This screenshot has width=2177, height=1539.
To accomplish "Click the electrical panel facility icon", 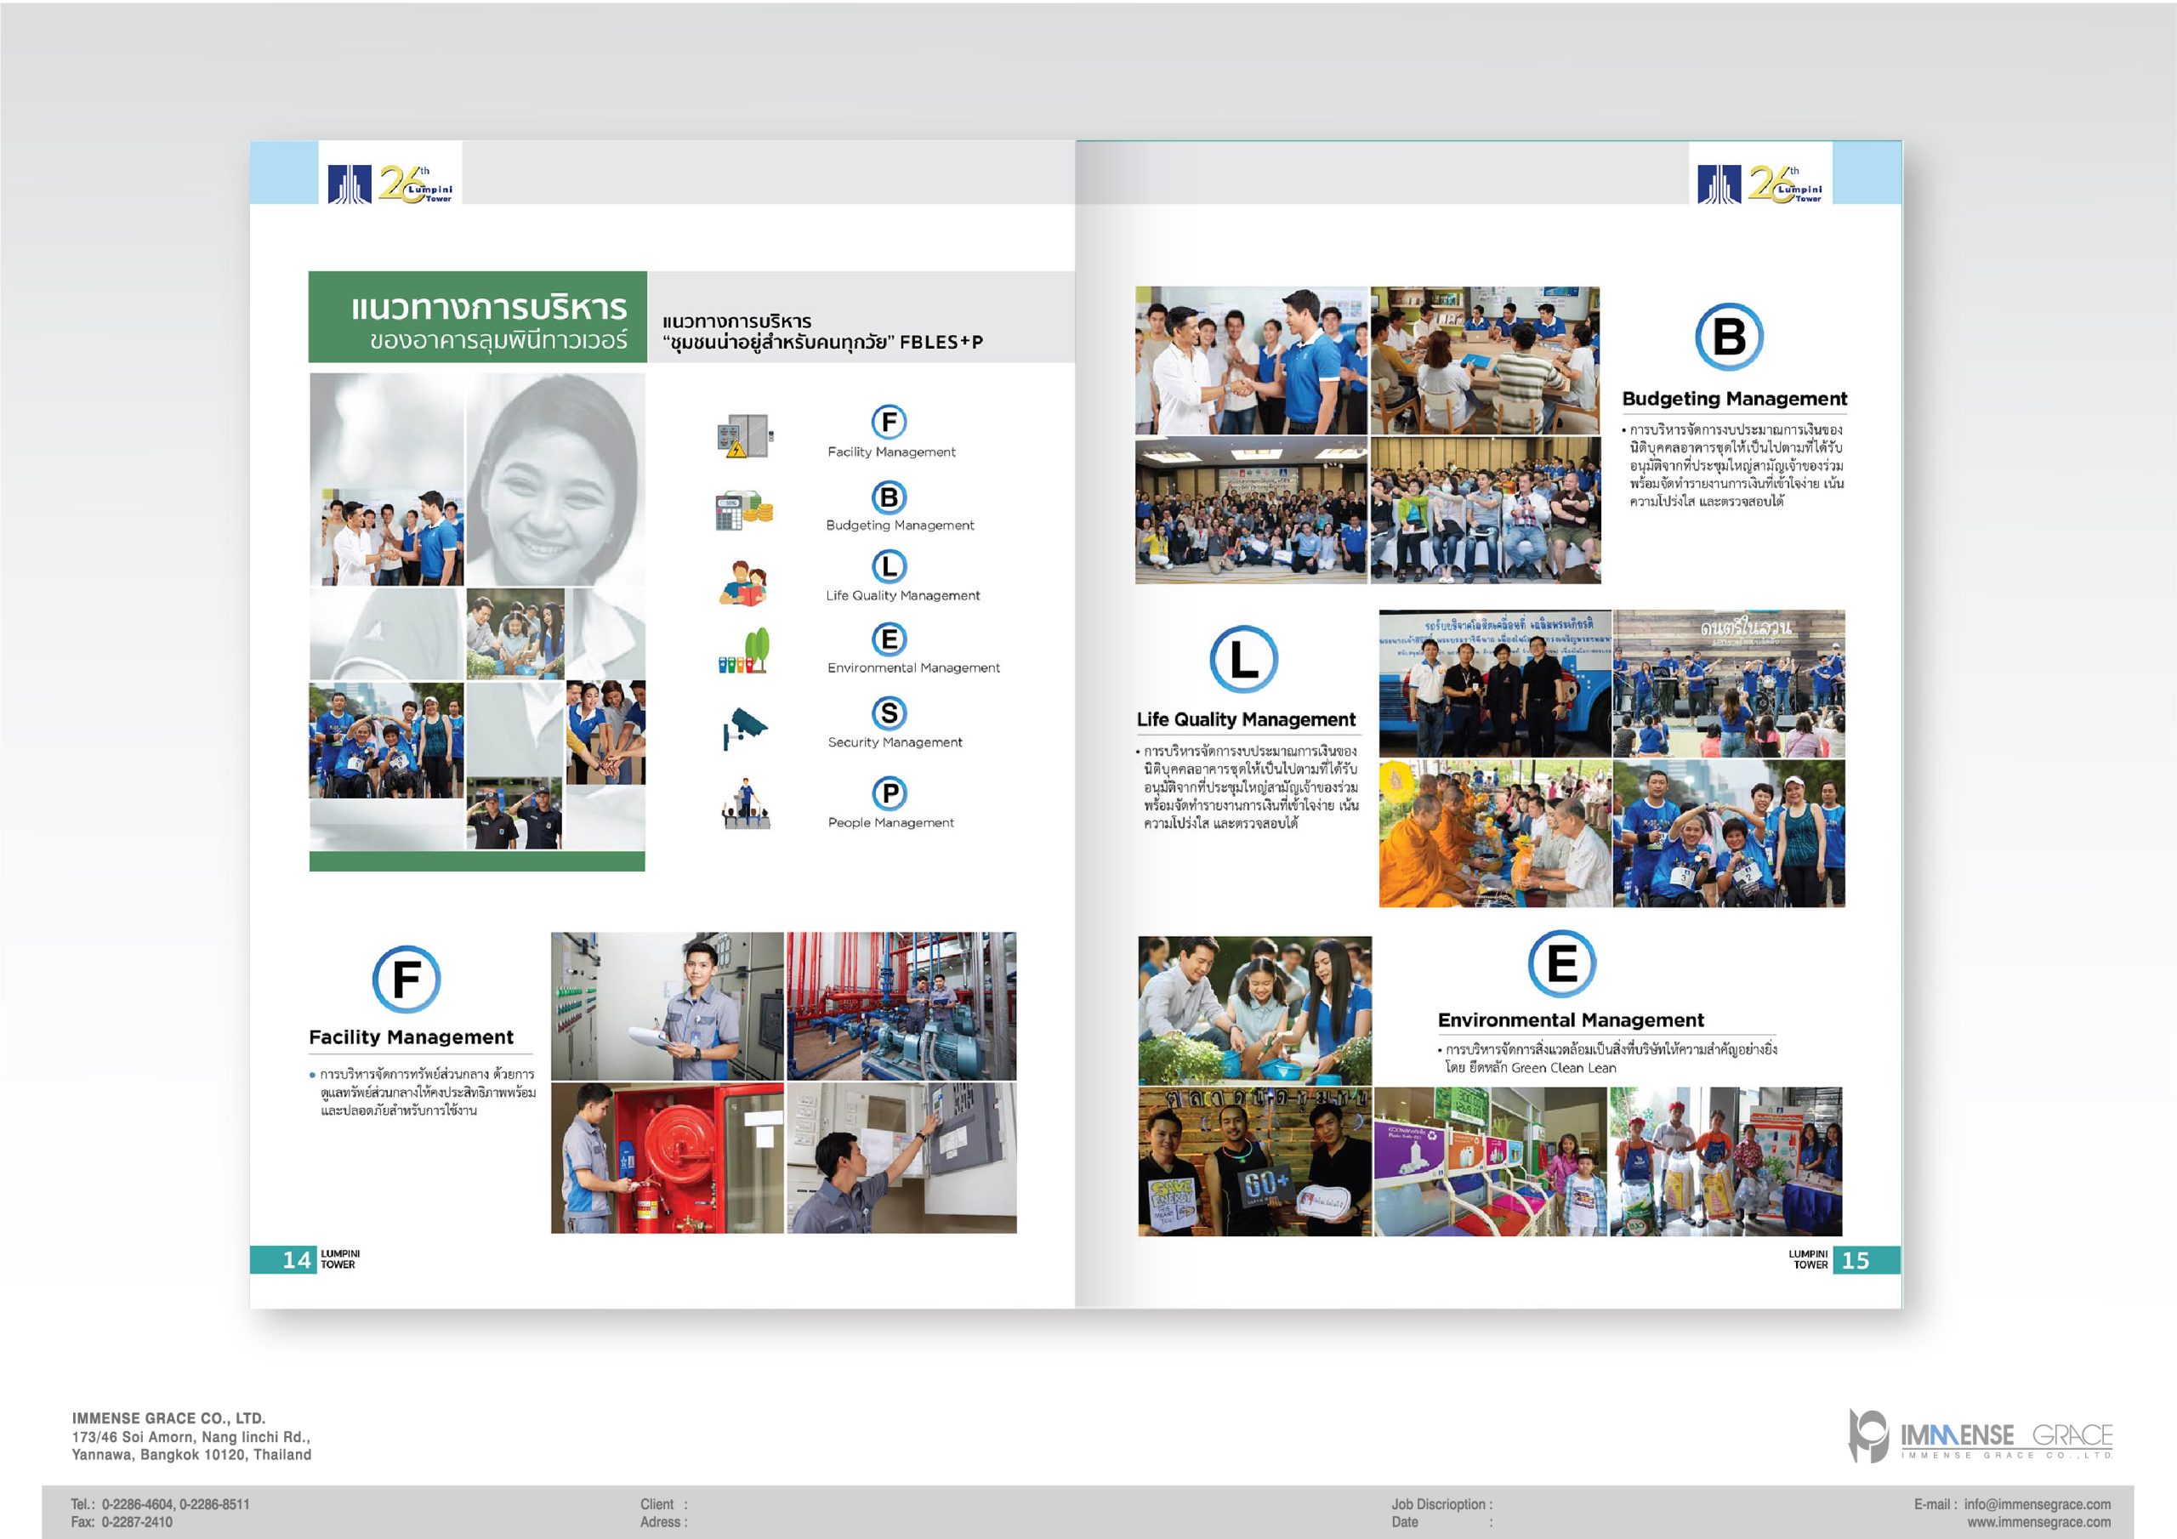I will (x=744, y=436).
